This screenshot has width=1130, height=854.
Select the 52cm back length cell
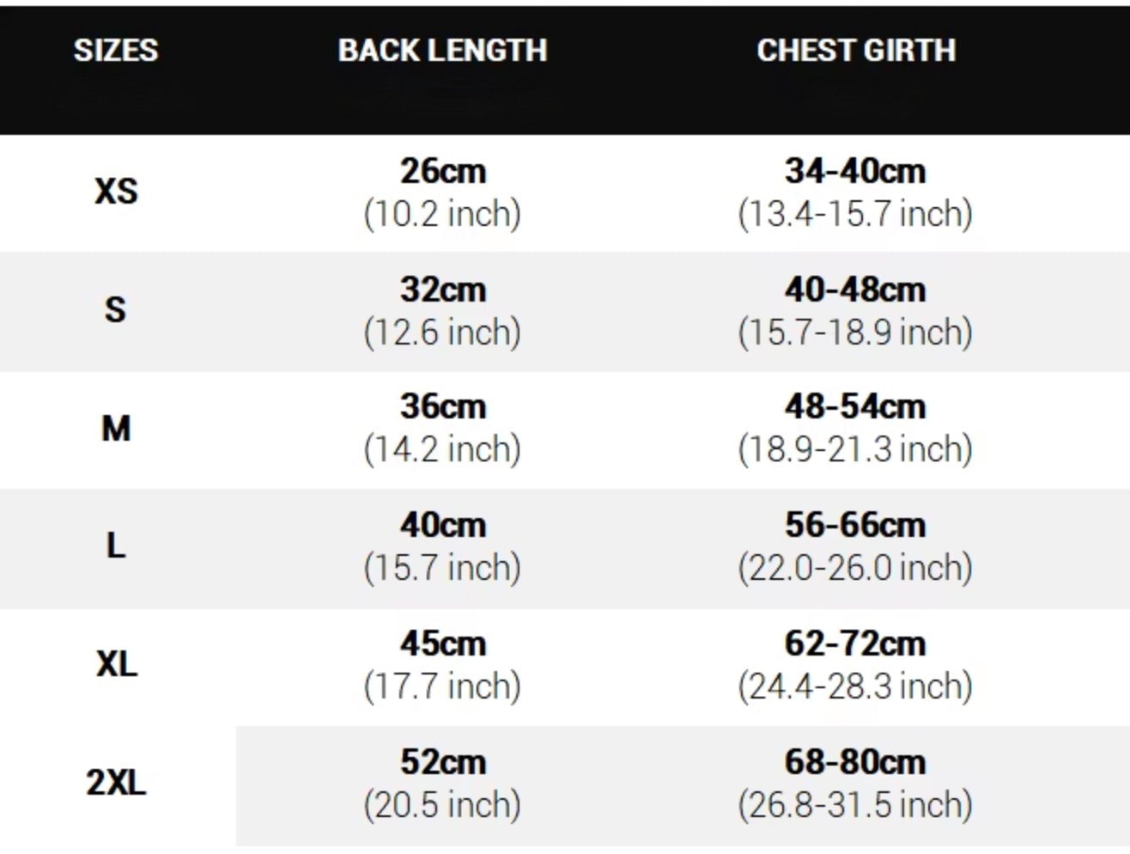coord(442,763)
